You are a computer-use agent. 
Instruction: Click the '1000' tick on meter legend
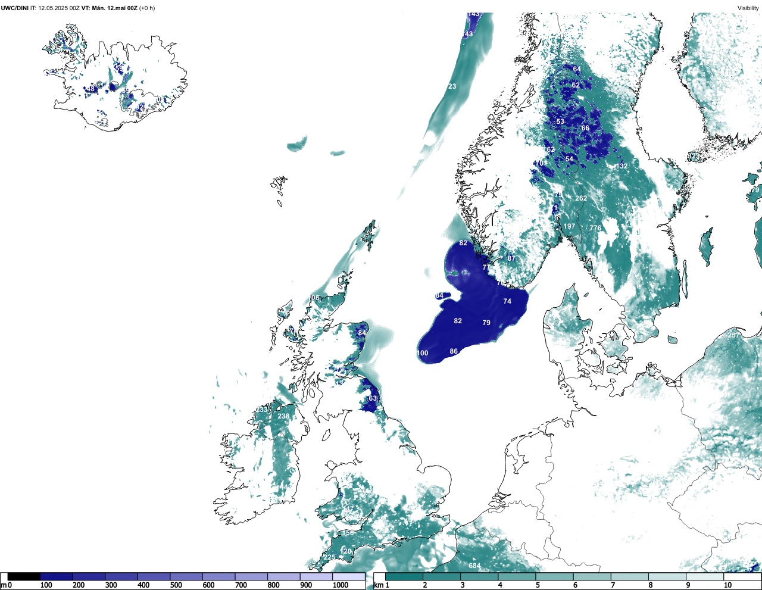[341, 585]
